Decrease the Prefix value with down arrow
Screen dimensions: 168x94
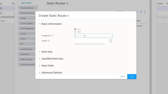pyautogui.click(x=111, y=42)
